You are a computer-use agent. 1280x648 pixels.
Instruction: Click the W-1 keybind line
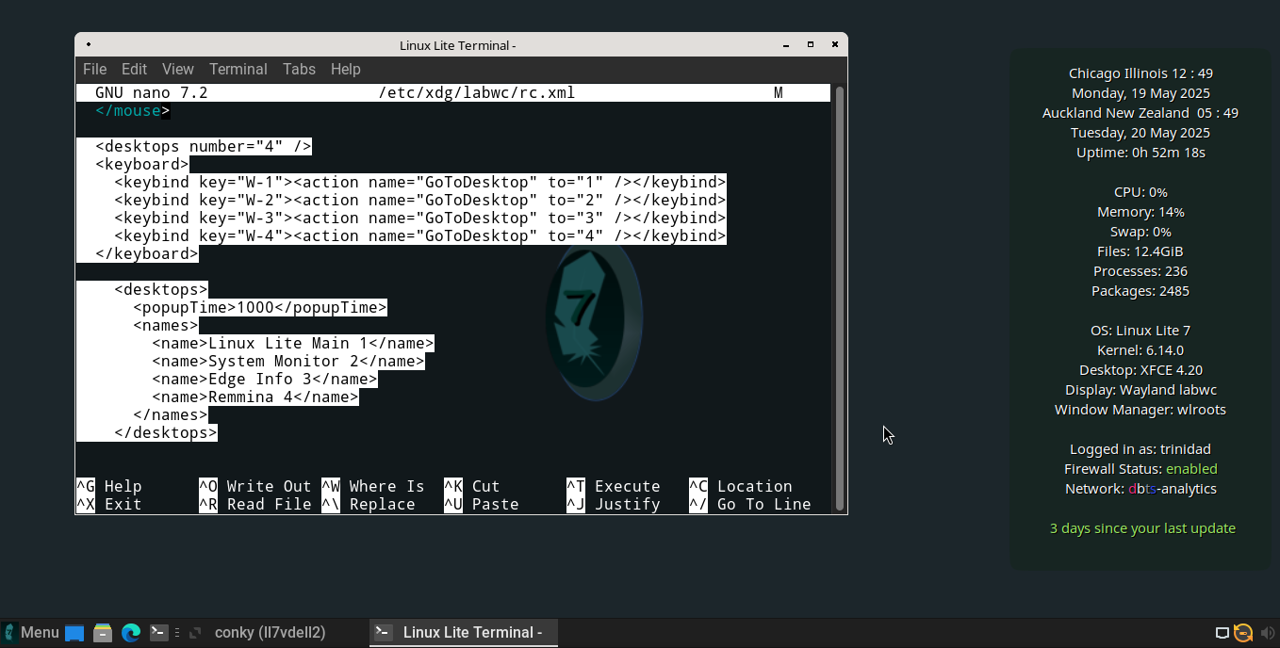pyautogui.click(x=420, y=182)
